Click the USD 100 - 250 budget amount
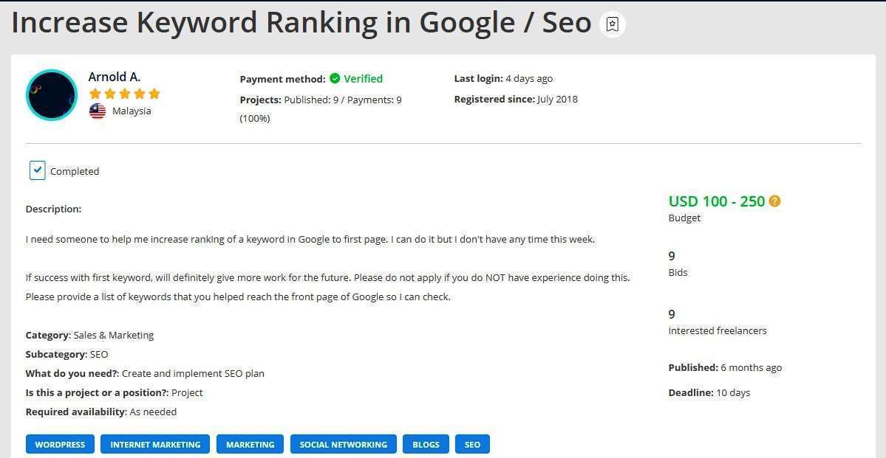Screen dimensions: 886x458 (x=716, y=201)
